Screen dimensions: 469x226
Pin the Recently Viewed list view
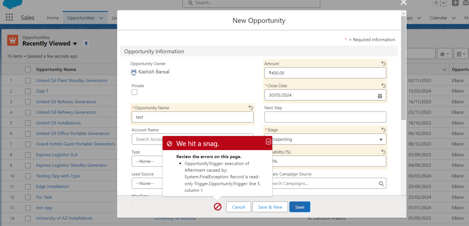click(86, 43)
